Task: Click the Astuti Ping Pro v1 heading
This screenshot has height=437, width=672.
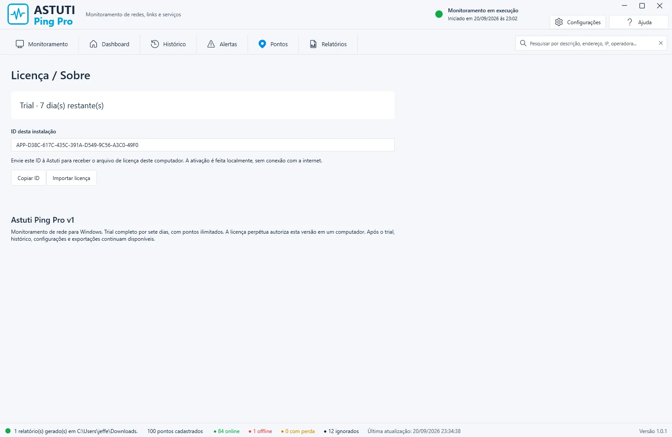Action: [x=43, y=220]
